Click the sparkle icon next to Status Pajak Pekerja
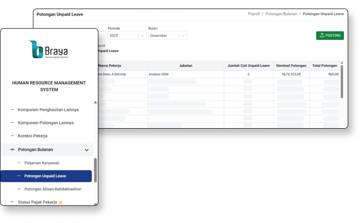 pos(60,203)
